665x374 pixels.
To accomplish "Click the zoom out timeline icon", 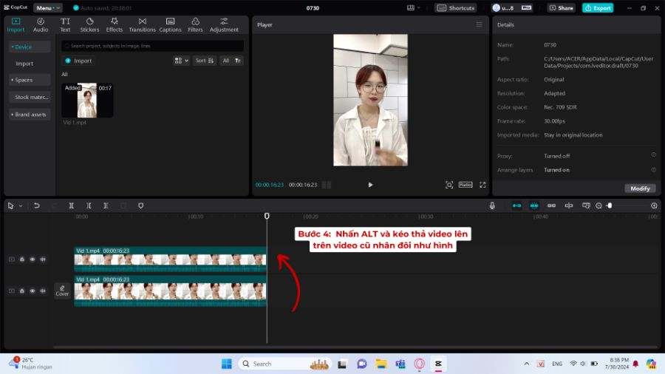I will coord(598,205).
